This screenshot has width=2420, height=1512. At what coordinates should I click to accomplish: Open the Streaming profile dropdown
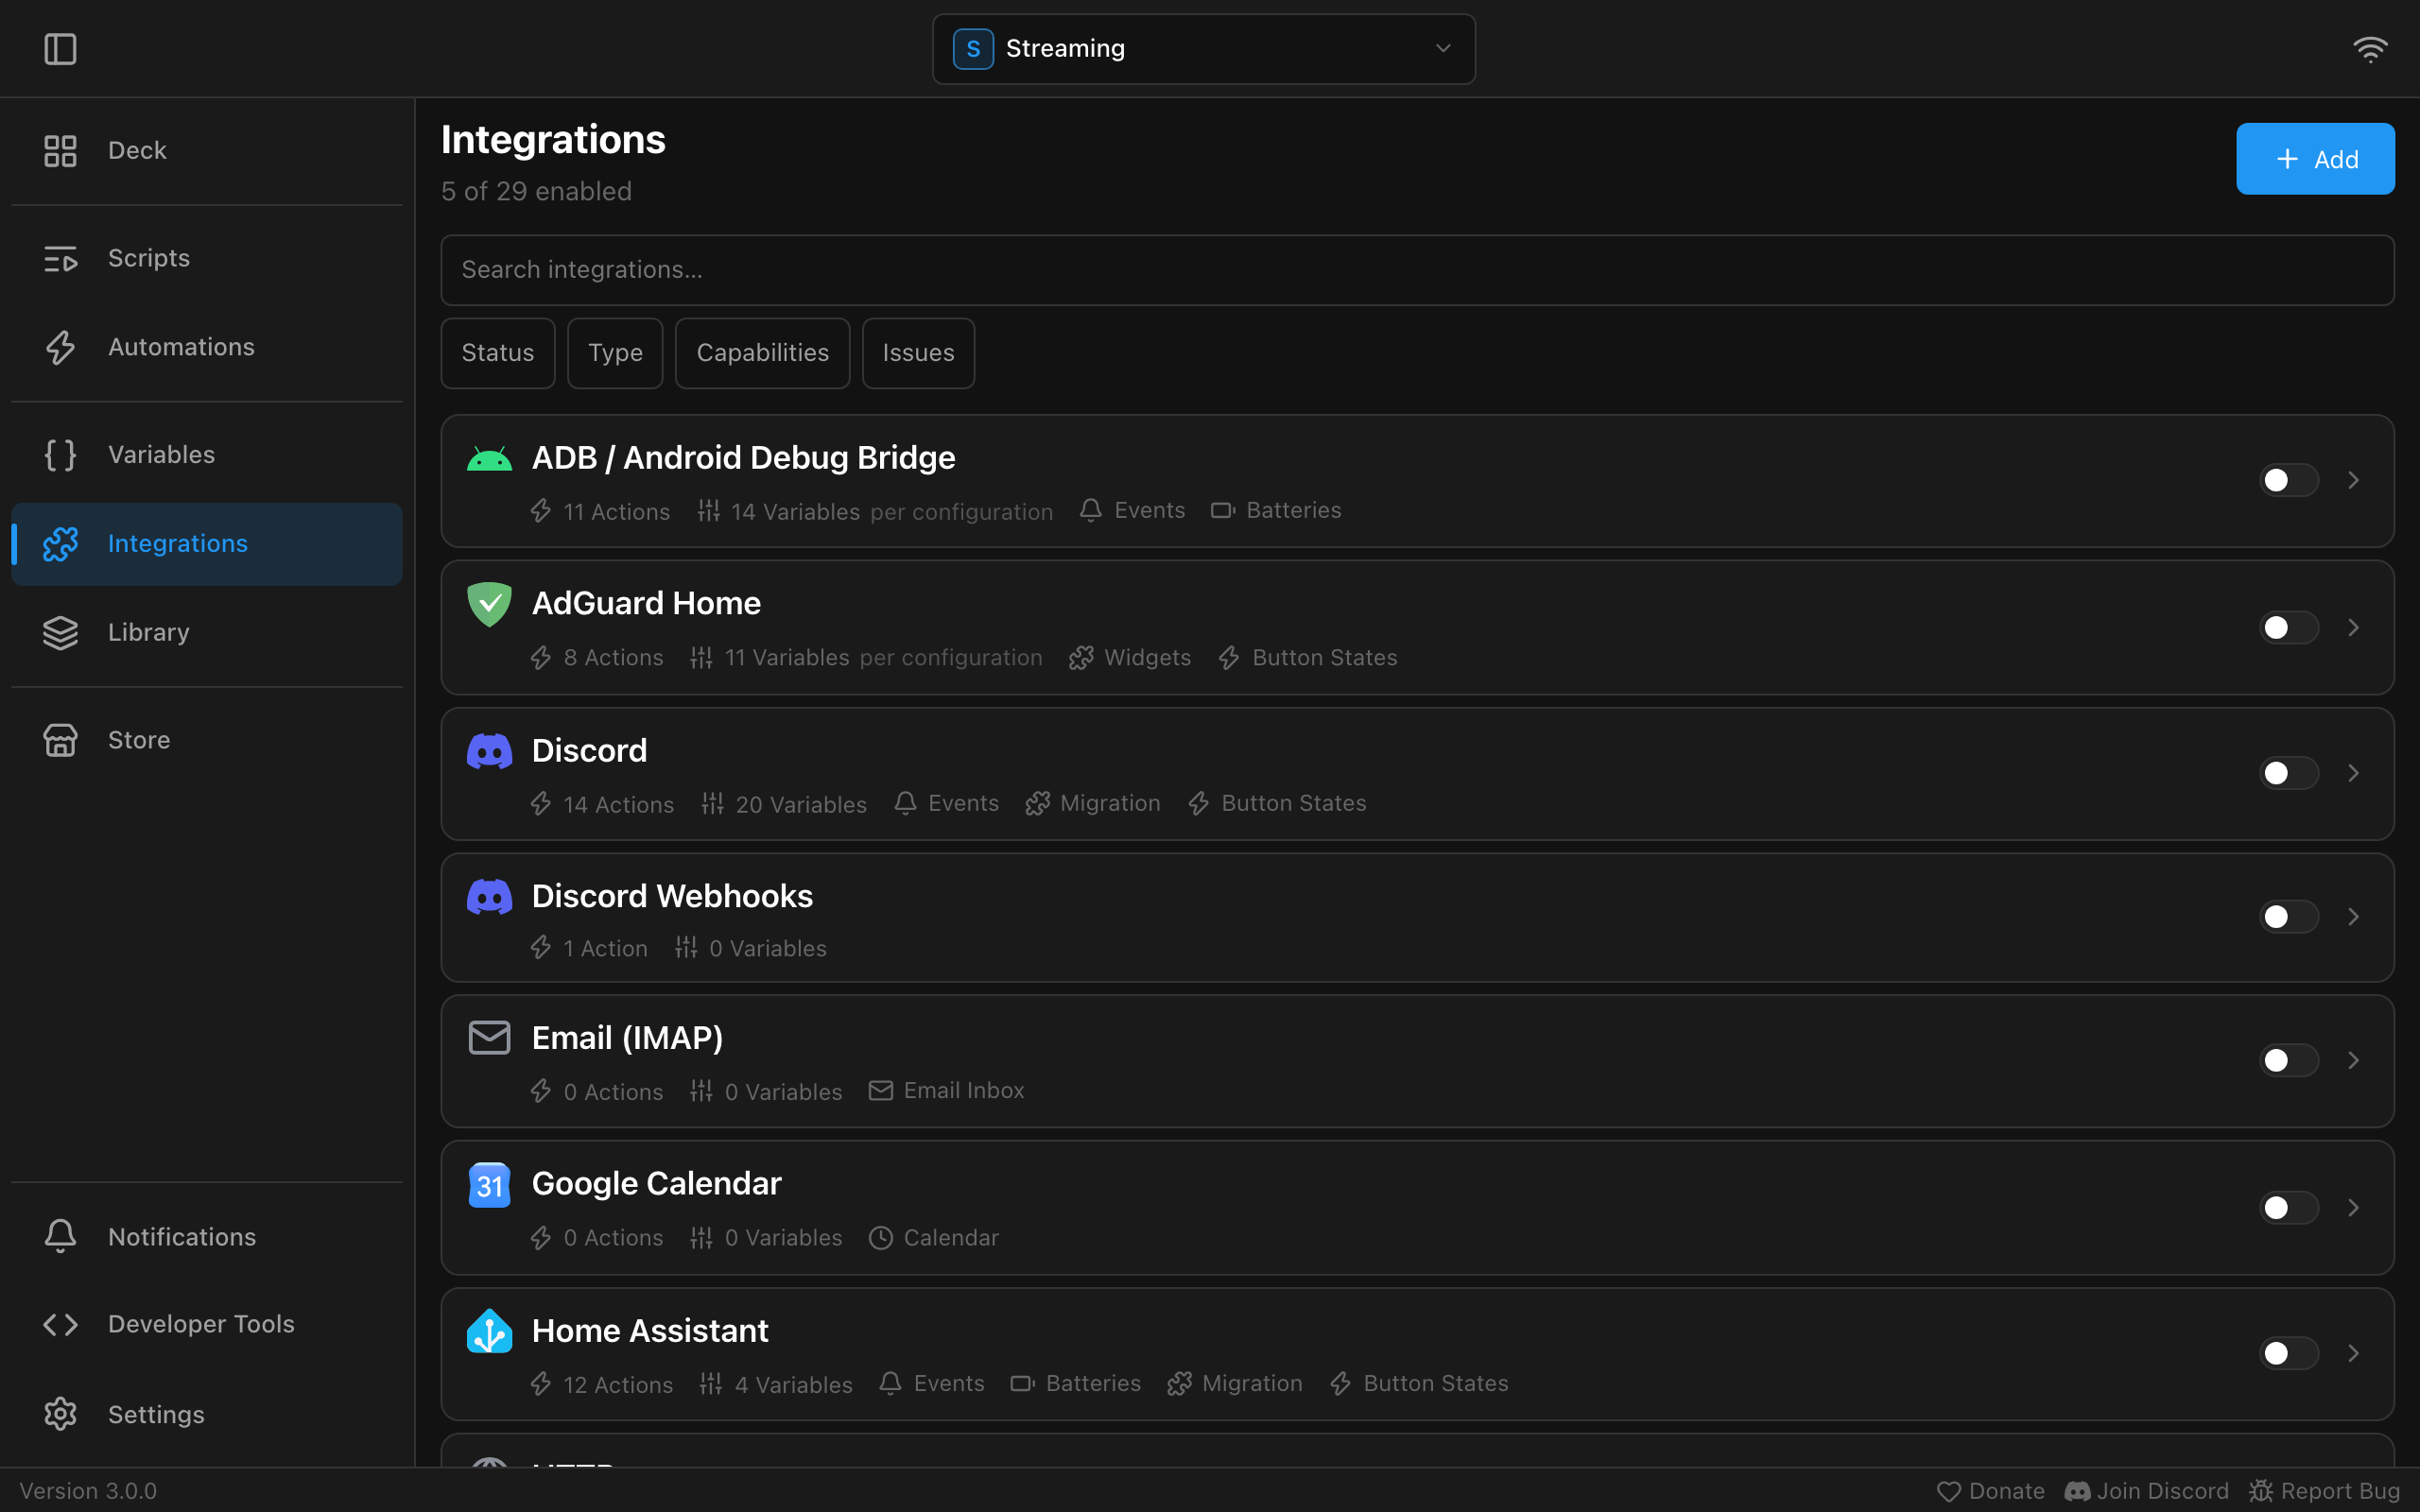click(1203, 49)
